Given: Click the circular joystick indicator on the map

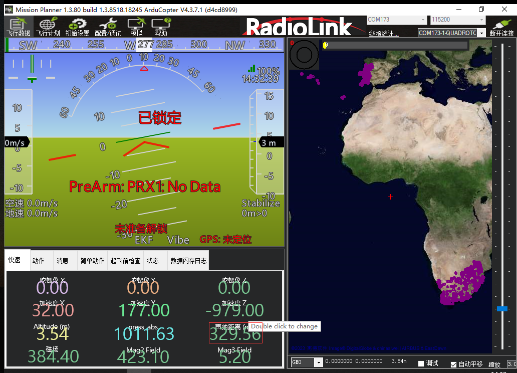Looking at the screenshot, I should [x=304, y=54].
